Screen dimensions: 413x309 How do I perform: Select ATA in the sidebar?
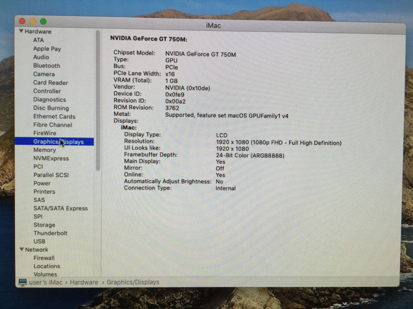point(38,40)
